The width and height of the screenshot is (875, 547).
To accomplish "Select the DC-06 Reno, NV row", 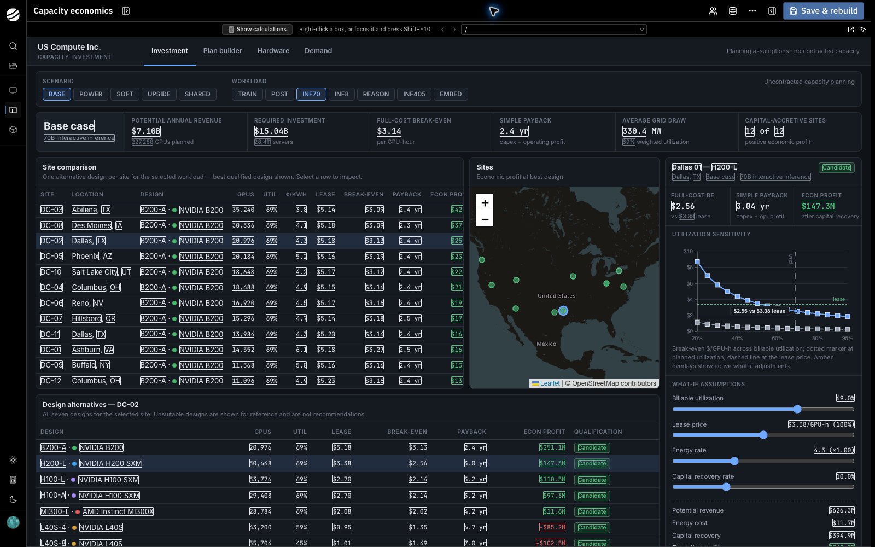I will tap(250, 303).
